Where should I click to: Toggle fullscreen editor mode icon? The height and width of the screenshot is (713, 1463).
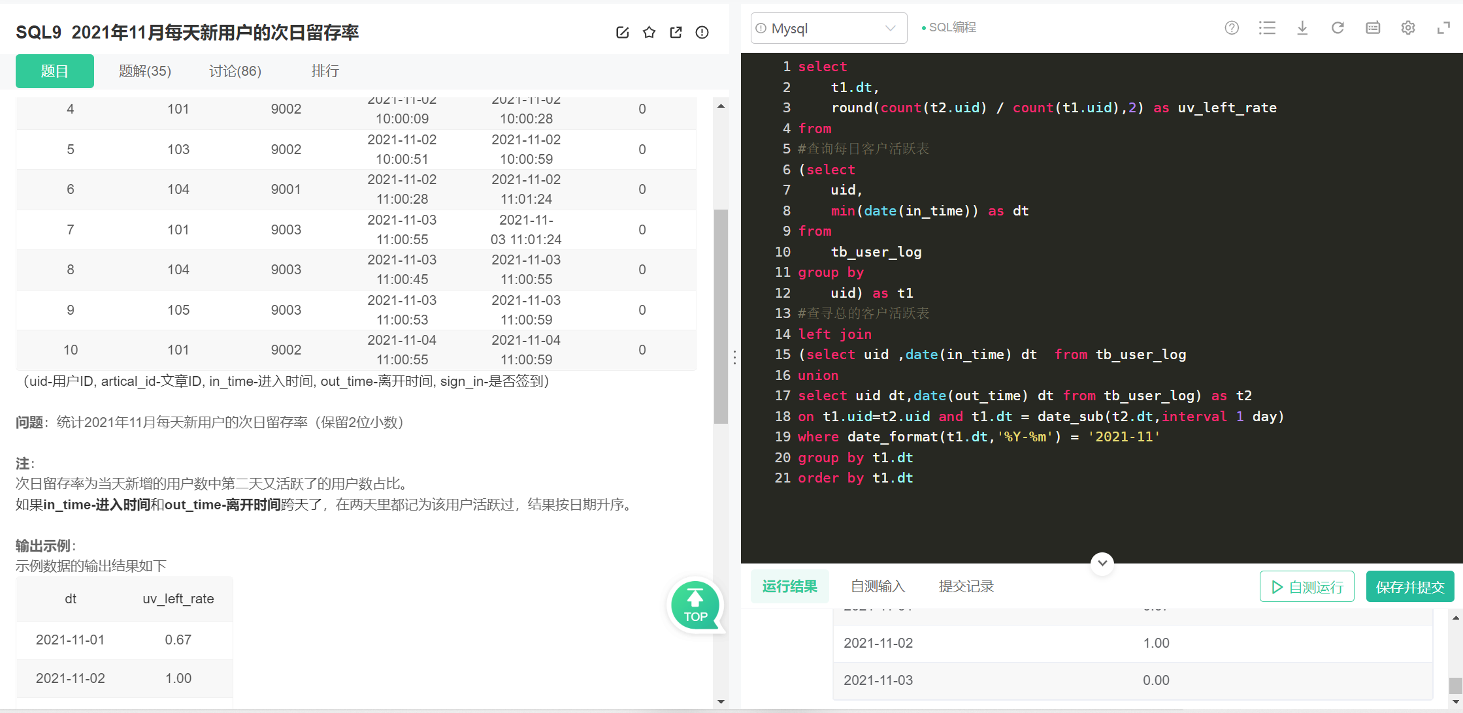[1443, 28]
